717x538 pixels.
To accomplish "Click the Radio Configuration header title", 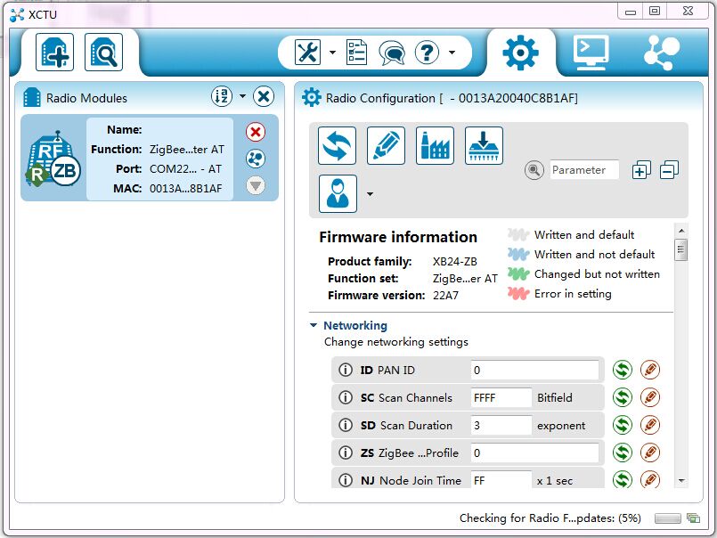I will pos(452,98).
